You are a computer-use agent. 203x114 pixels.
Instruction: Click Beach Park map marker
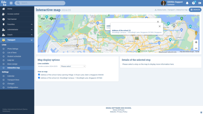coord(182,18)
